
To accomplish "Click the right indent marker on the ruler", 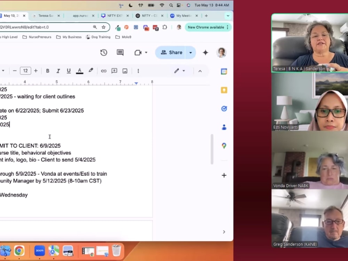I will pos(136,83).
